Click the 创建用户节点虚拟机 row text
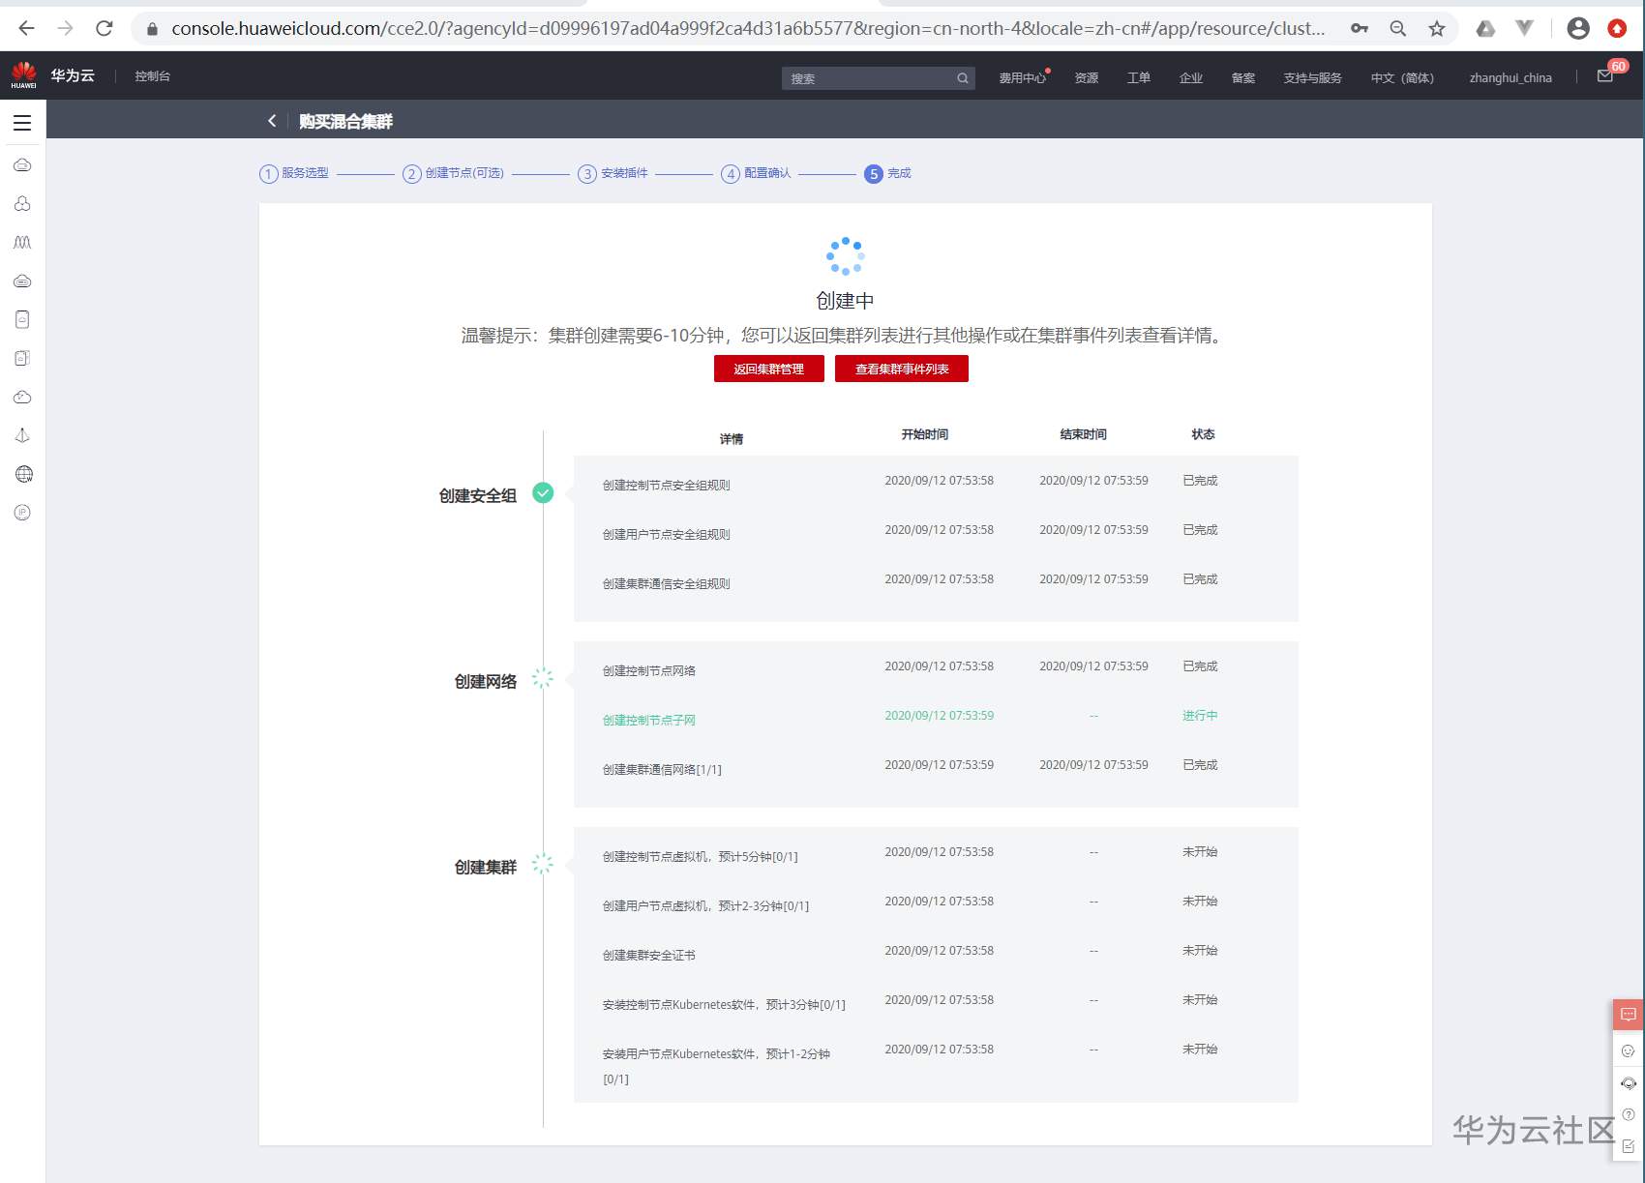Image resolution: width=1645 pixels, height=1183 pixels. (705, 906)
